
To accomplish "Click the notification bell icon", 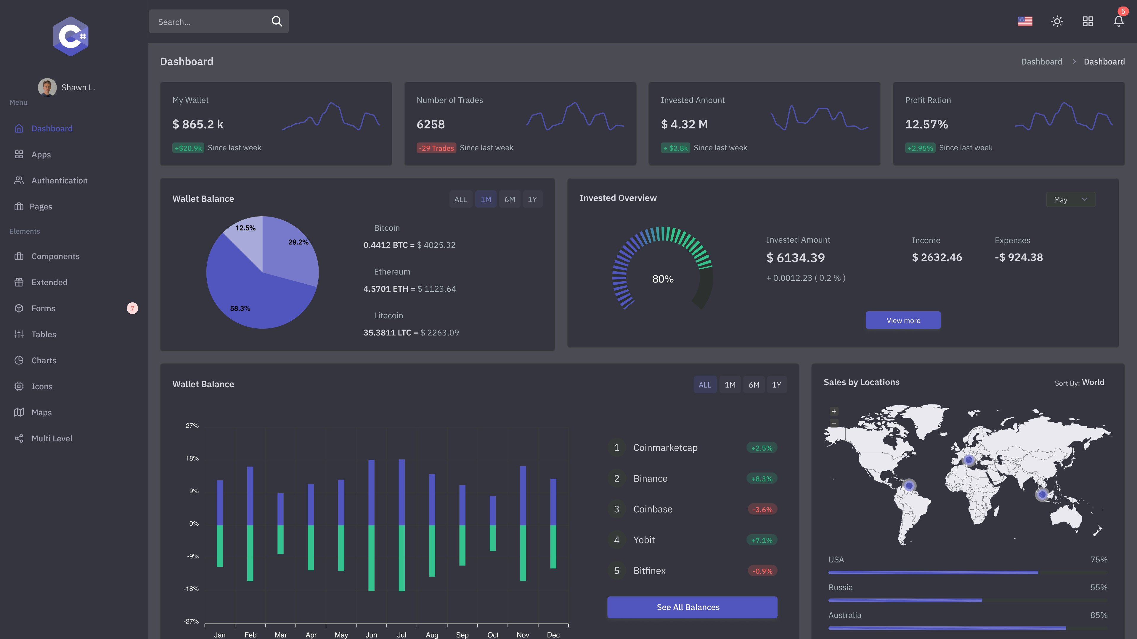I will coord(1118,21).
